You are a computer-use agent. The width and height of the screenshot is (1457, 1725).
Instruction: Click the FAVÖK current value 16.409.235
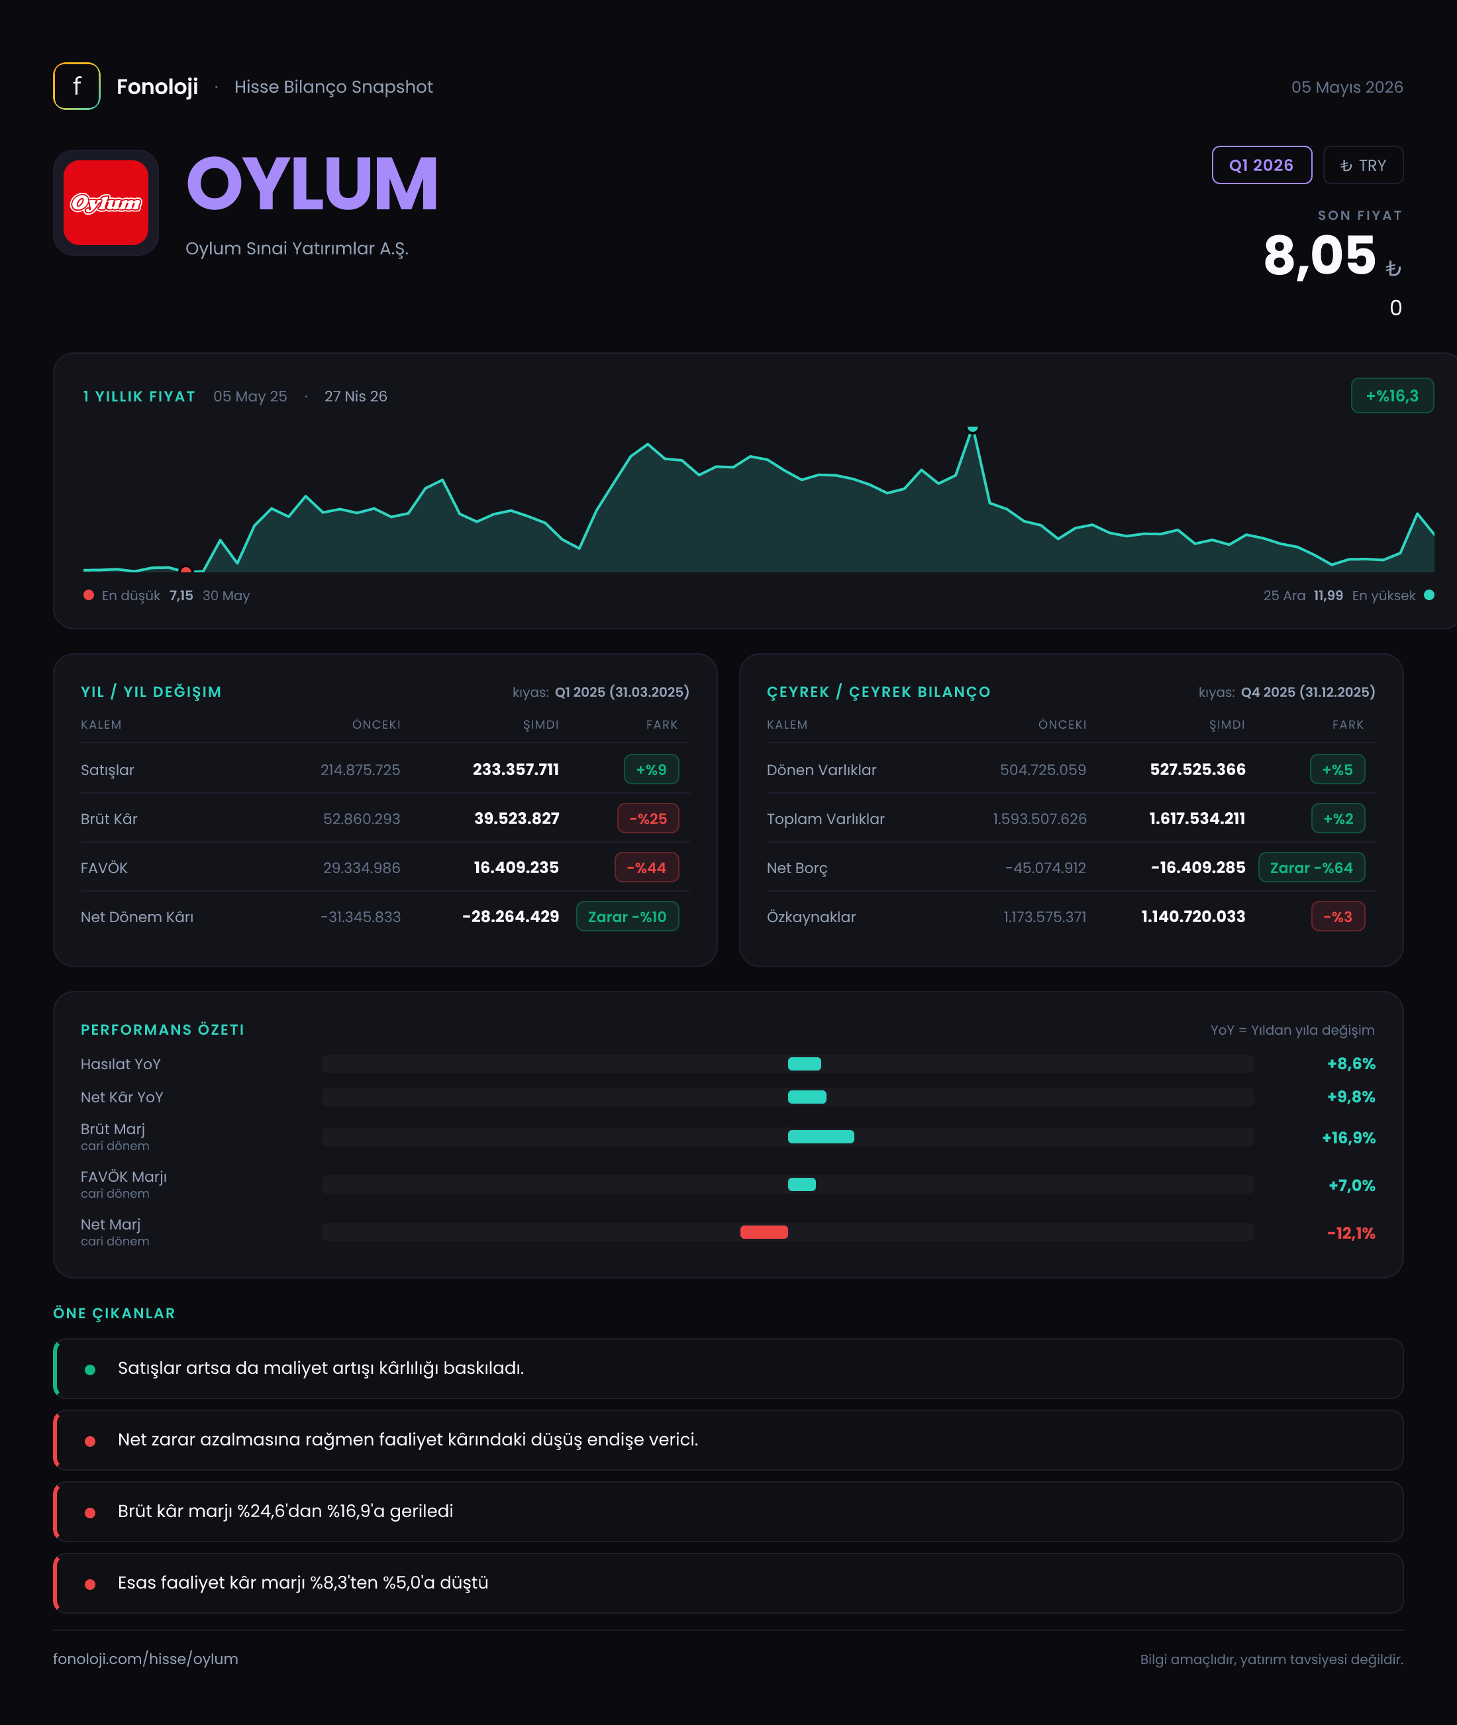[516, 867]
